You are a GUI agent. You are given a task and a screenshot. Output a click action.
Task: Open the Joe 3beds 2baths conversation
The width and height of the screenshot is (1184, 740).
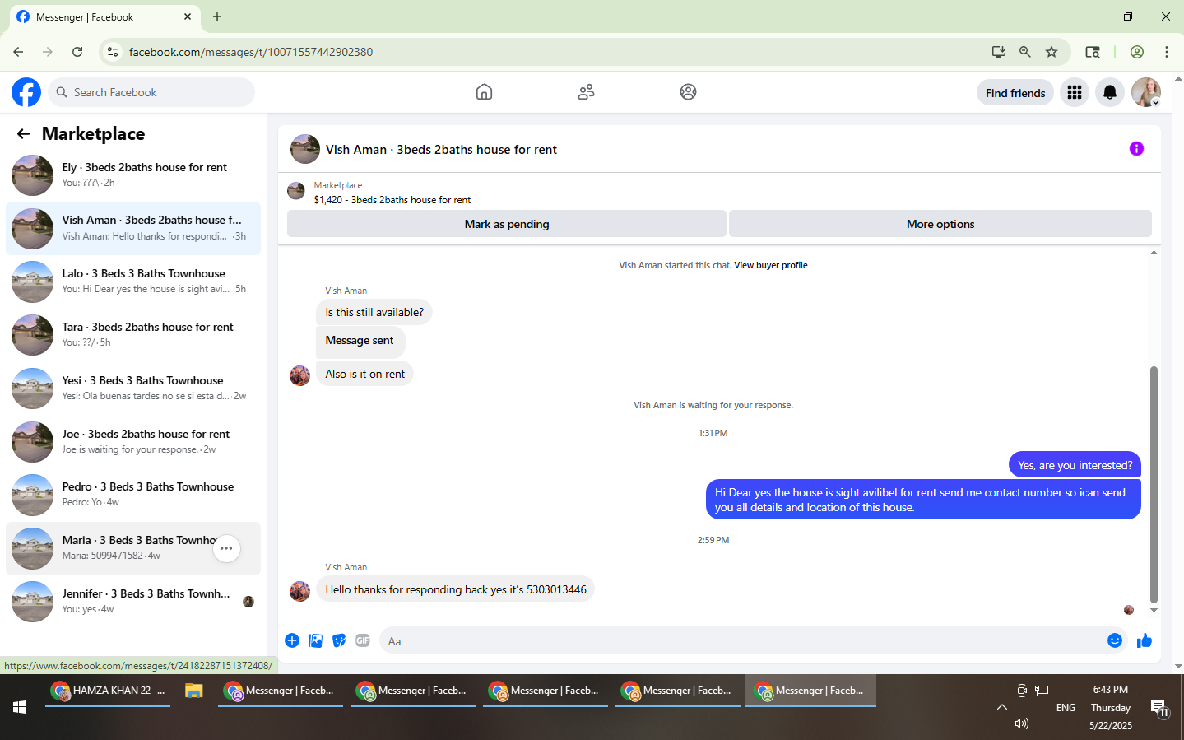coord(133,442)
